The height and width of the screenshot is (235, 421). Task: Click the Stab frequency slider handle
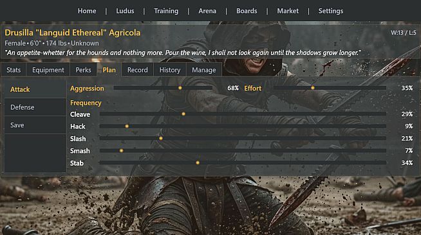point(198,162)
